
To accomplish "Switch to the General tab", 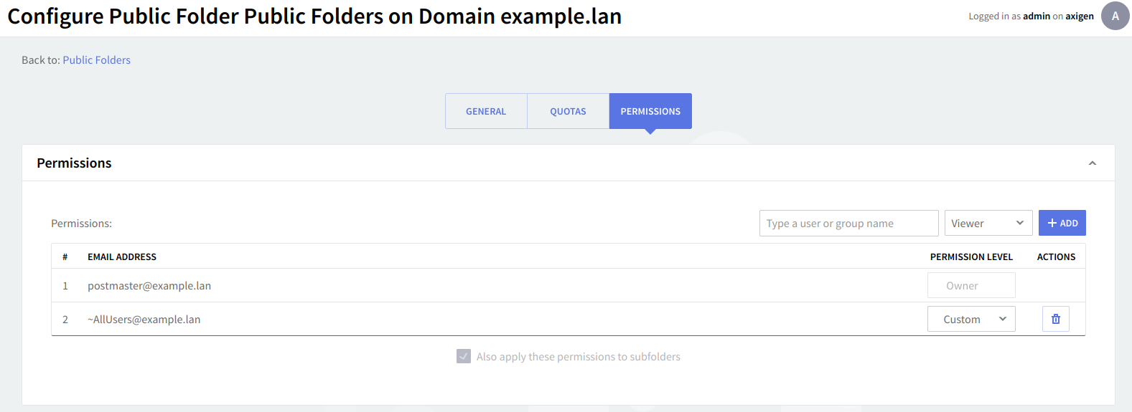I will tap(486, 111).
